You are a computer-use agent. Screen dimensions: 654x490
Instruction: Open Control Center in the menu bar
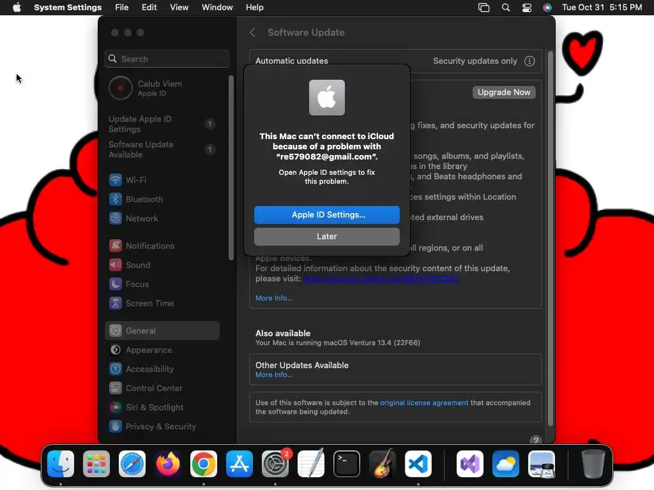[527, 8]
